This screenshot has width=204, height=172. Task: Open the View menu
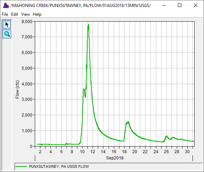pos(25,14)
